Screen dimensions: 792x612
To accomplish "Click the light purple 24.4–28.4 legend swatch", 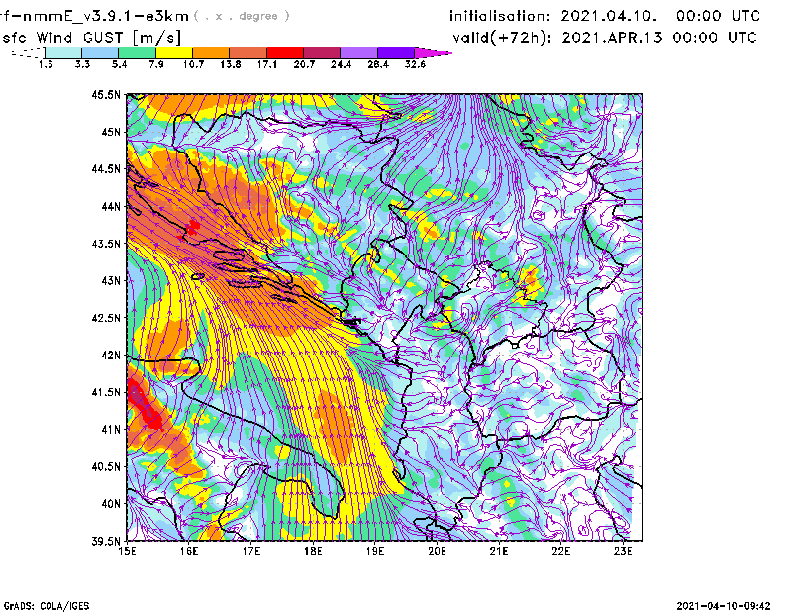I will [x=358, y=52].
